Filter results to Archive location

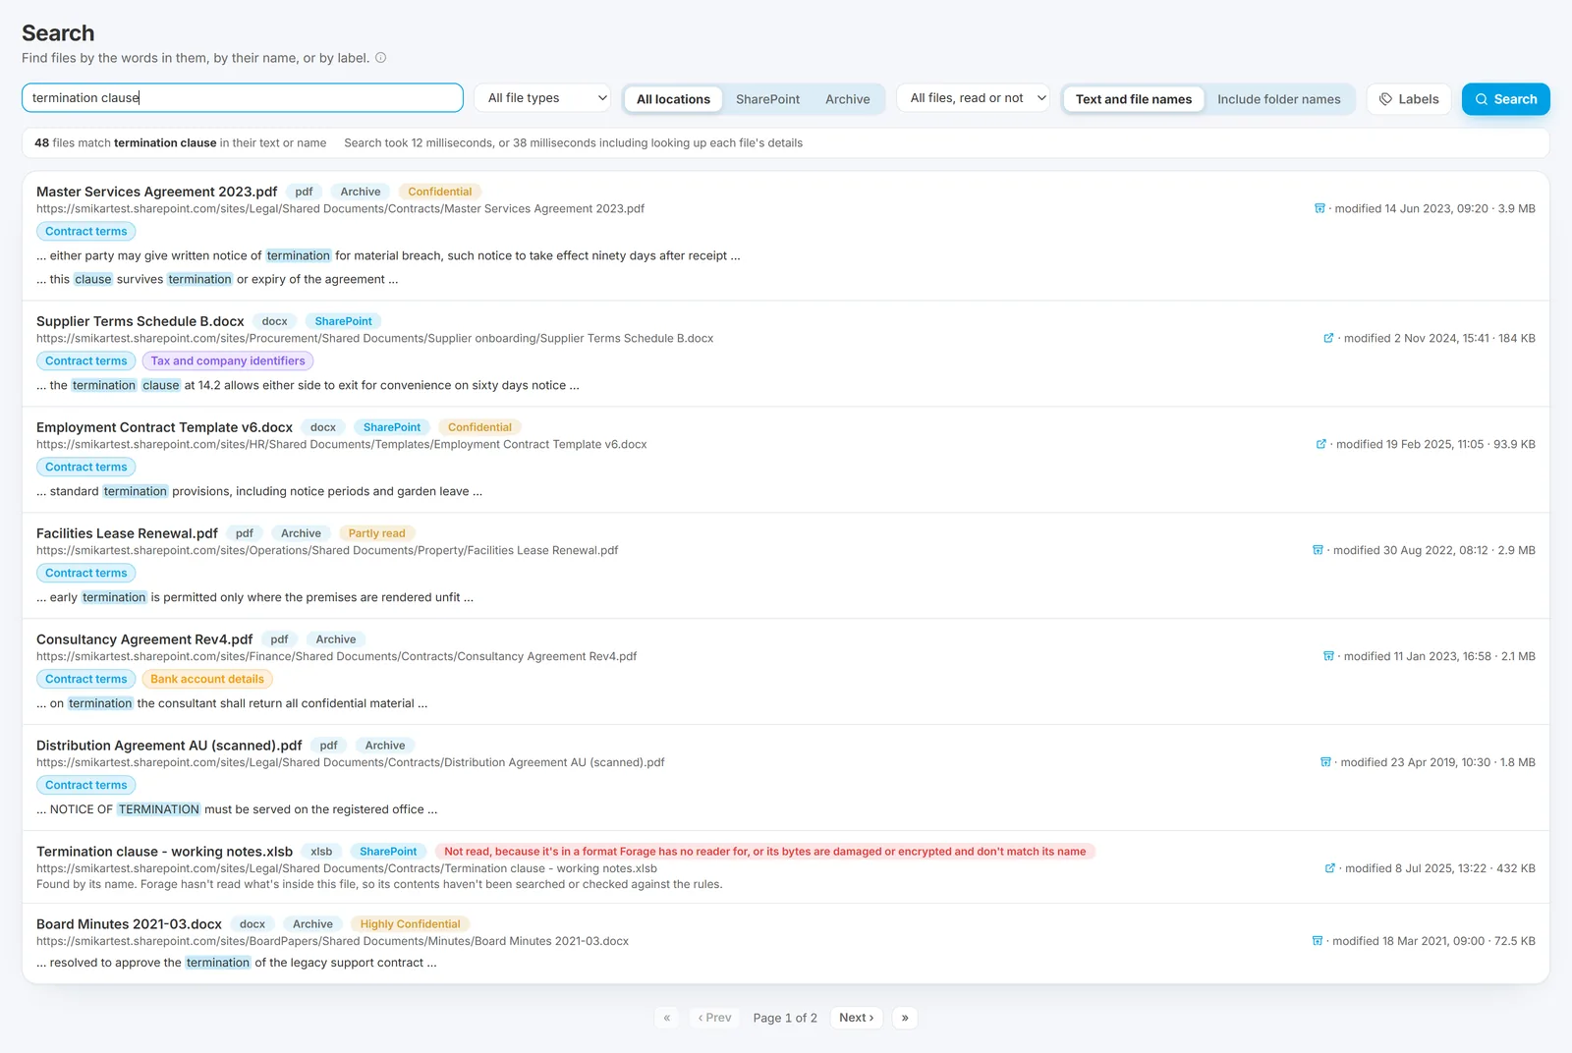[x=848, y=99]
